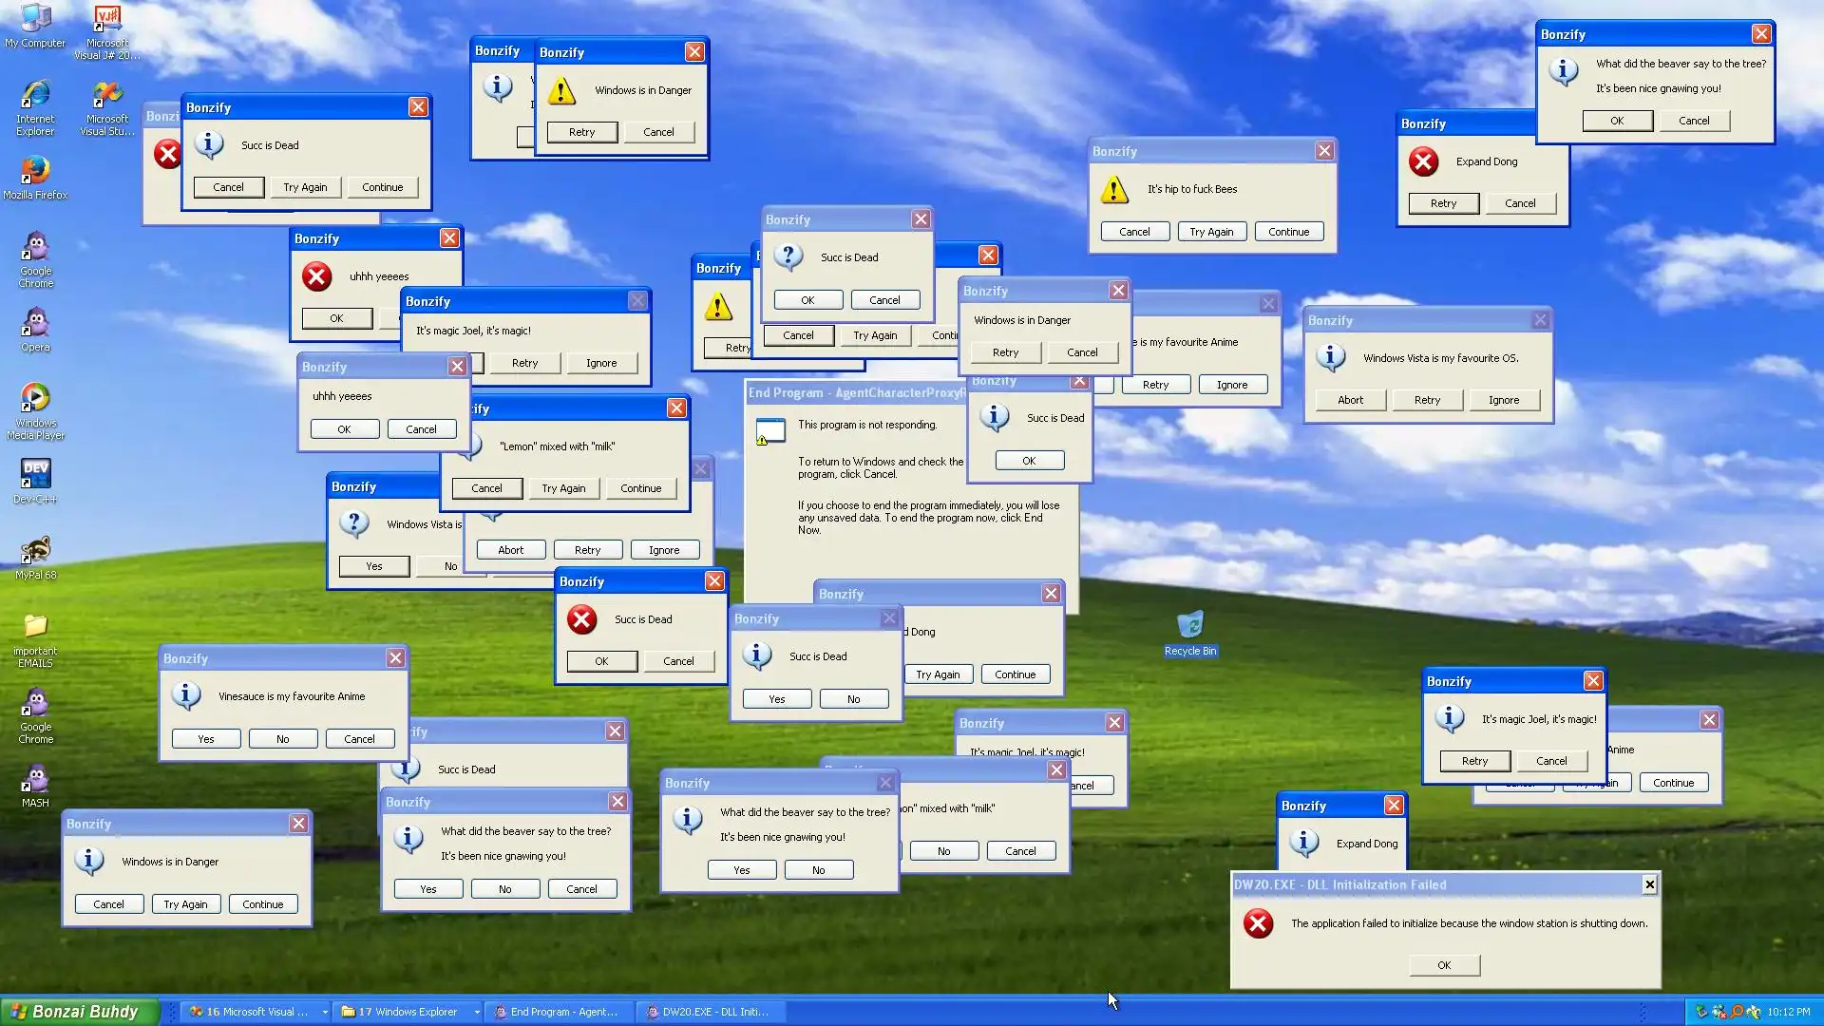Open Mozilla Firefox desktop shortcut
1824x1026 pixels.
pos(35,172)
